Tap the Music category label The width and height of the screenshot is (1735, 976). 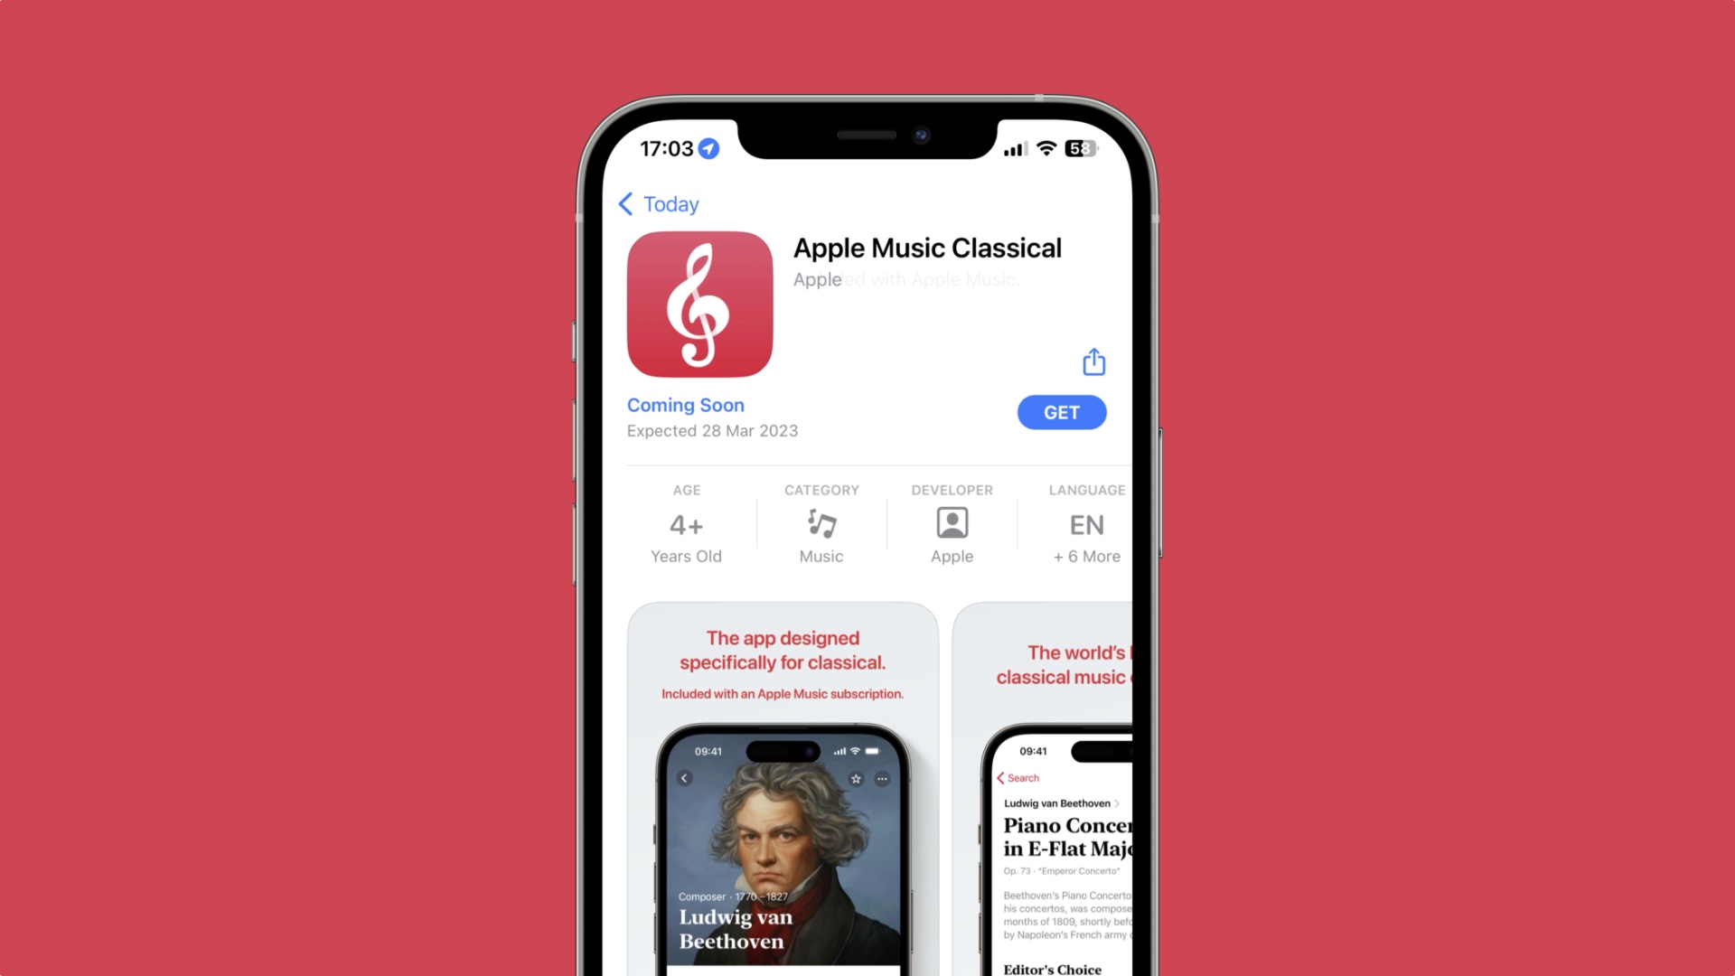pyautogui.click(x=820, y=556)
